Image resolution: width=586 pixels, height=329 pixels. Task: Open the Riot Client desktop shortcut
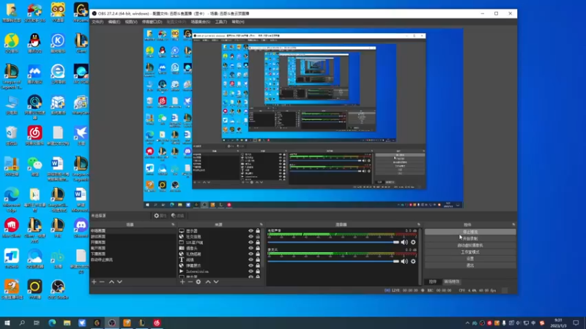[12, 228]
